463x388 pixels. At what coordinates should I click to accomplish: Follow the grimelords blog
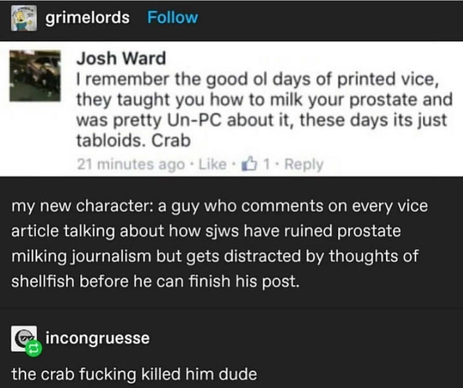coord(172,18)
